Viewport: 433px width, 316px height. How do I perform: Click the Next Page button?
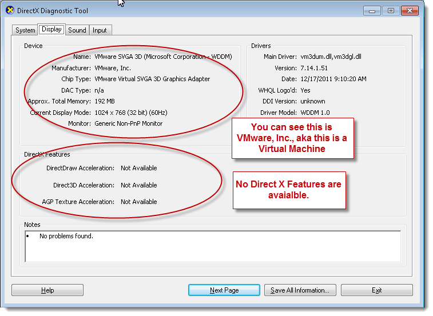tap(224, 290)
